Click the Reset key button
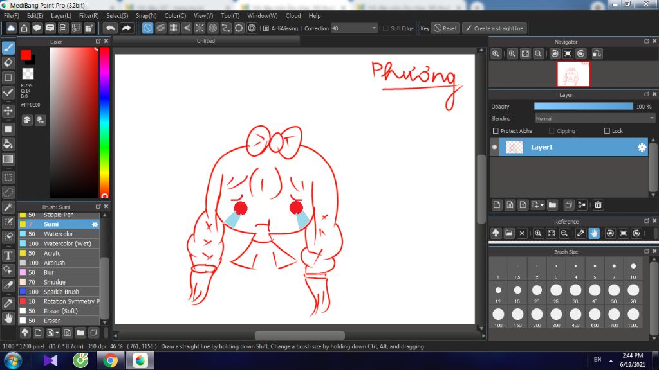Image resolution: width=659 pixels, height=370 pixels. (445, 28)
